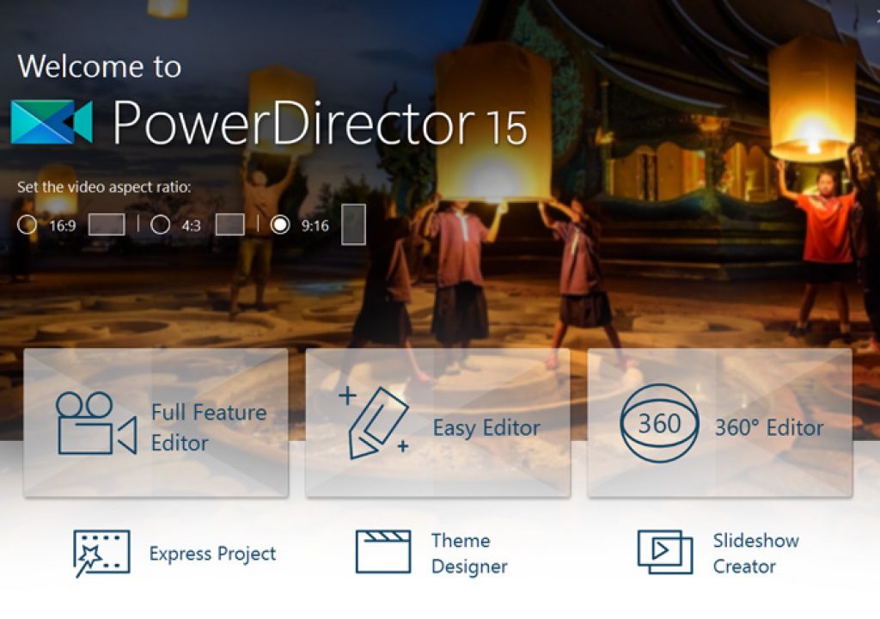Start an Express Project
Image resolution: width=880 pixels, height=619 pixels.
[175, 554]
